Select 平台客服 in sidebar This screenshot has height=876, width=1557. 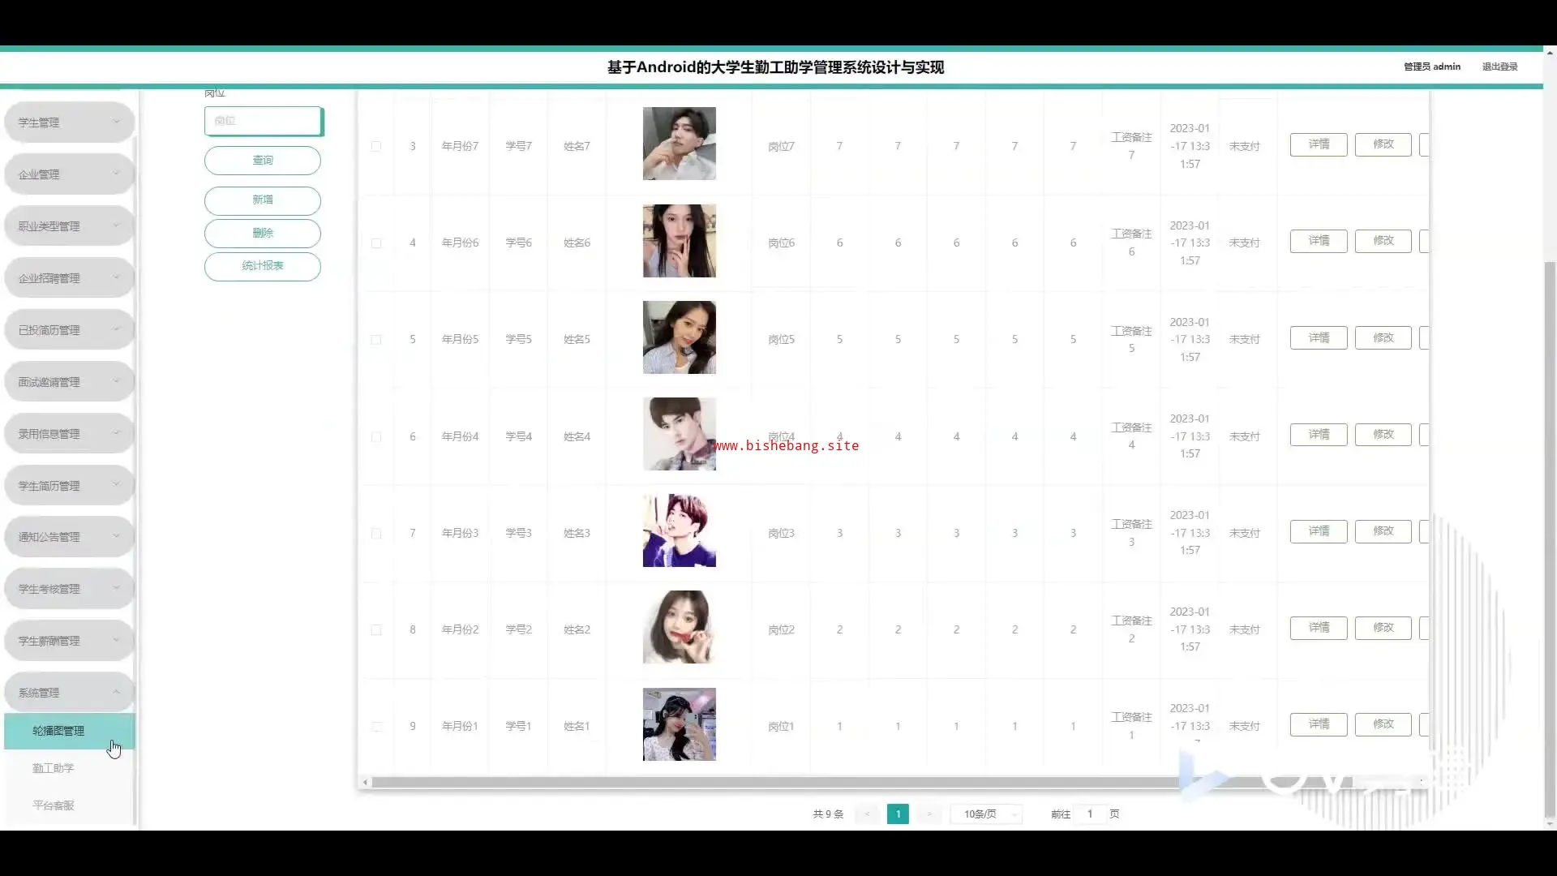pyautogui.click(x=54, y=805)
